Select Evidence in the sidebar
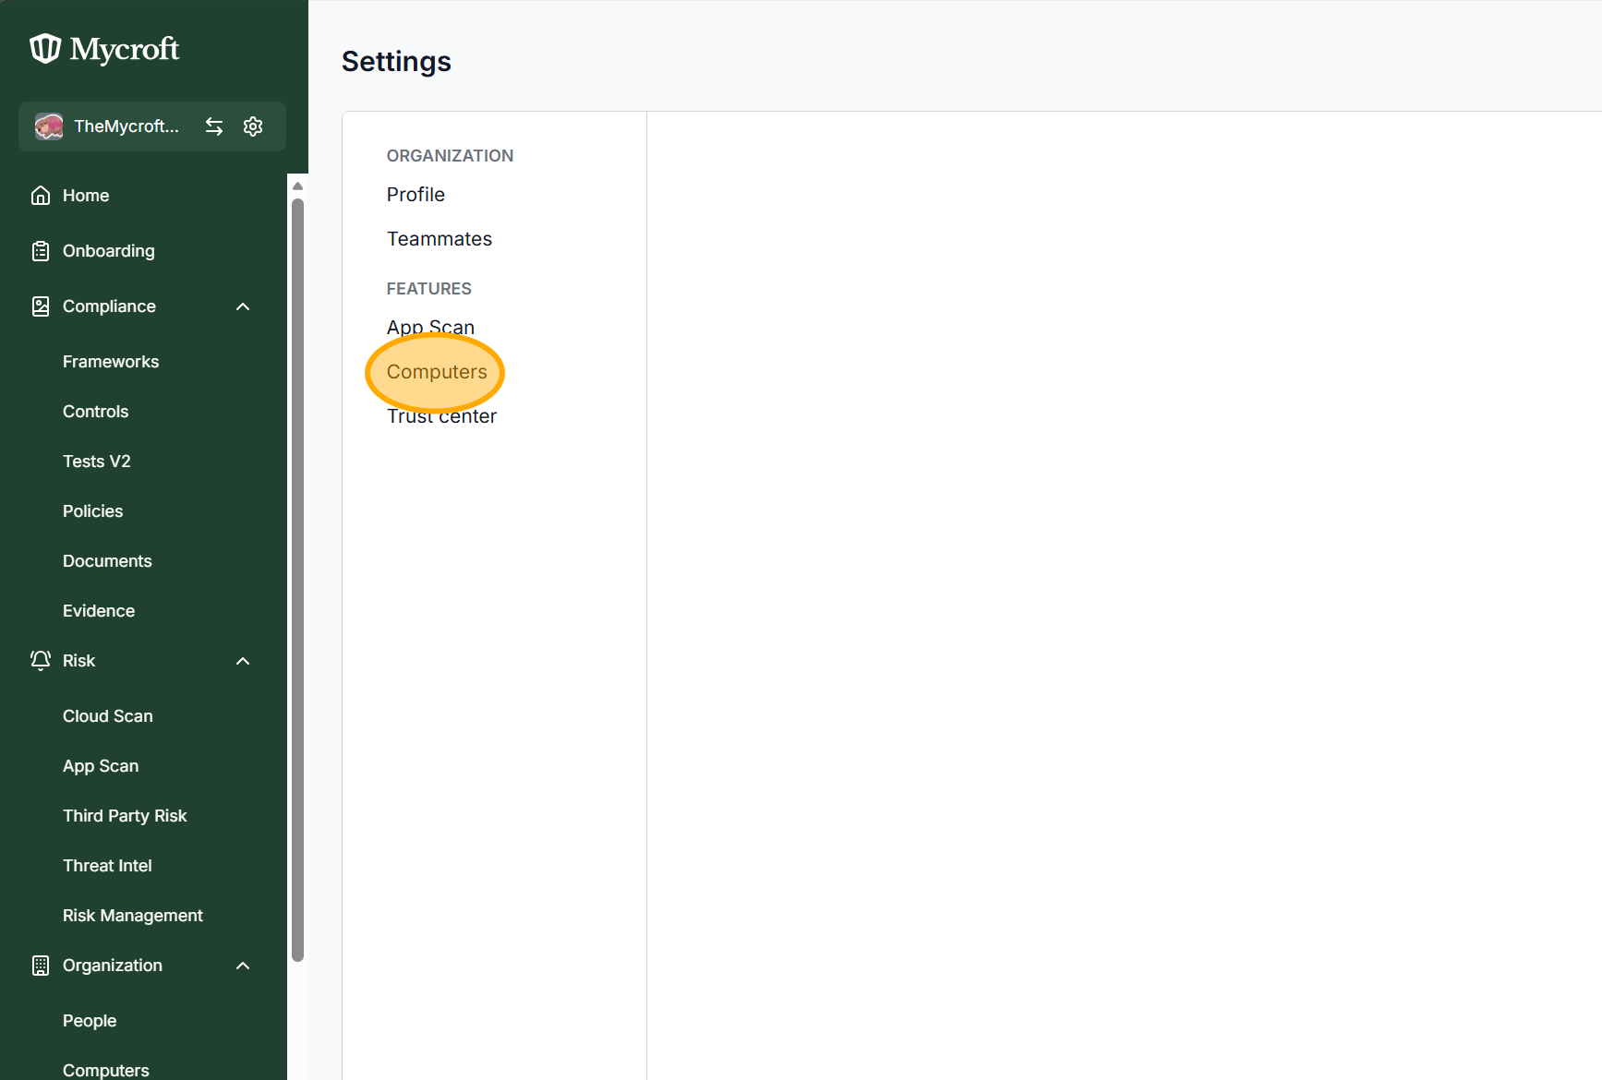 (x=99, y=611)
